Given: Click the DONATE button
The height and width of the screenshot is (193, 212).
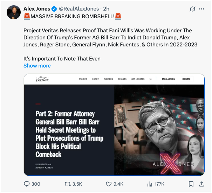Looking at the screenshot, I should pos(186,79).
